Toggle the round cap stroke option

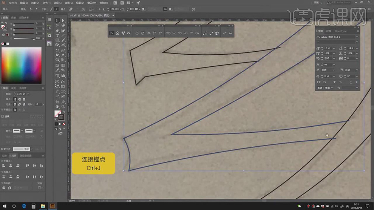(x=20, y=99)
